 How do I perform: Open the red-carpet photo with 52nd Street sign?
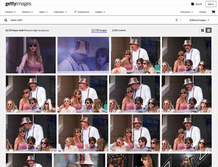tap(133, 160)
